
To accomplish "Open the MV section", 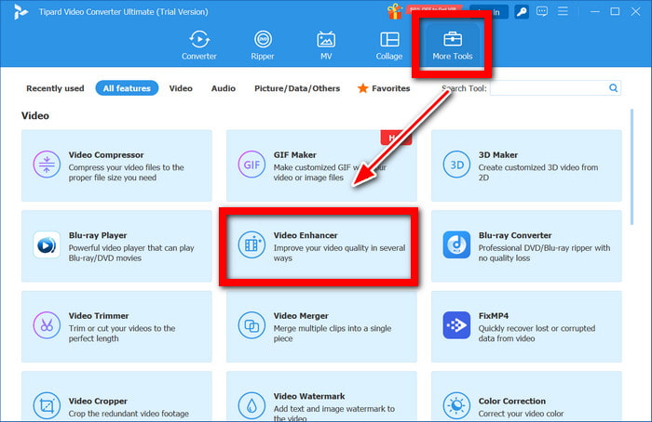I will (326, 45).
